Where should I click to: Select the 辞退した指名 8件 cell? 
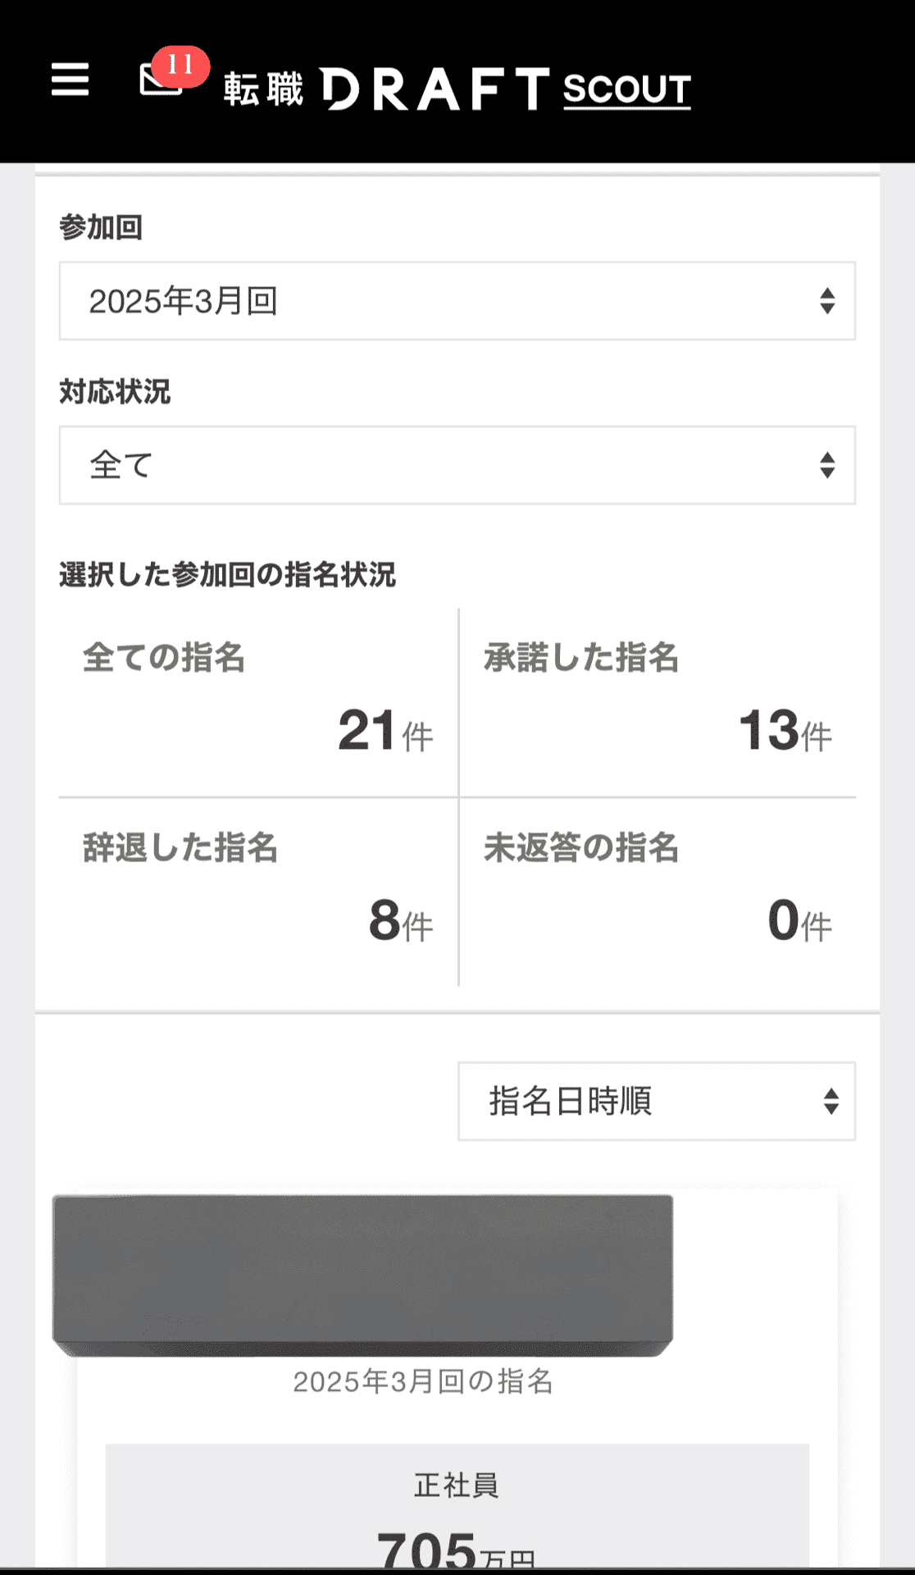258,892
